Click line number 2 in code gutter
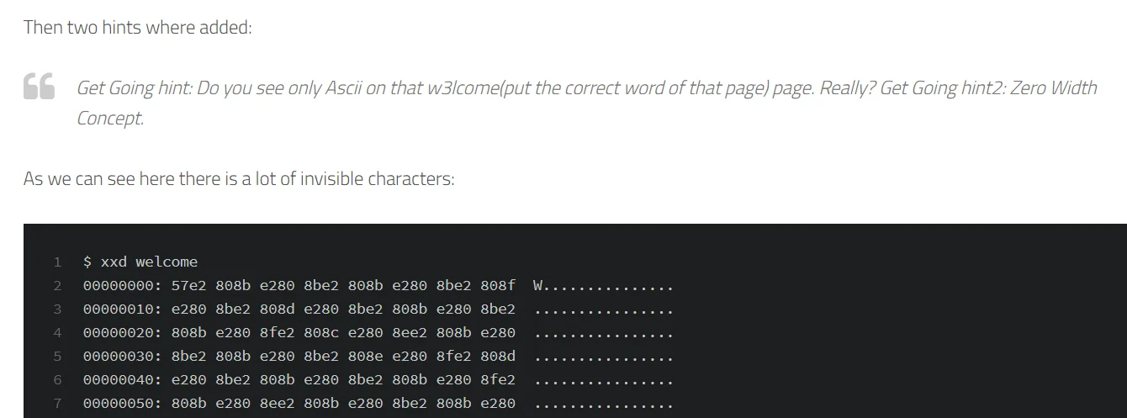 pos(57,285)
